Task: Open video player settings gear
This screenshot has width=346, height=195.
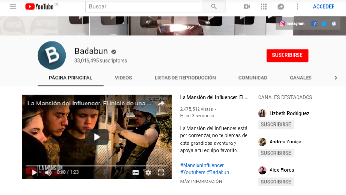Action: tap(148, 172)
